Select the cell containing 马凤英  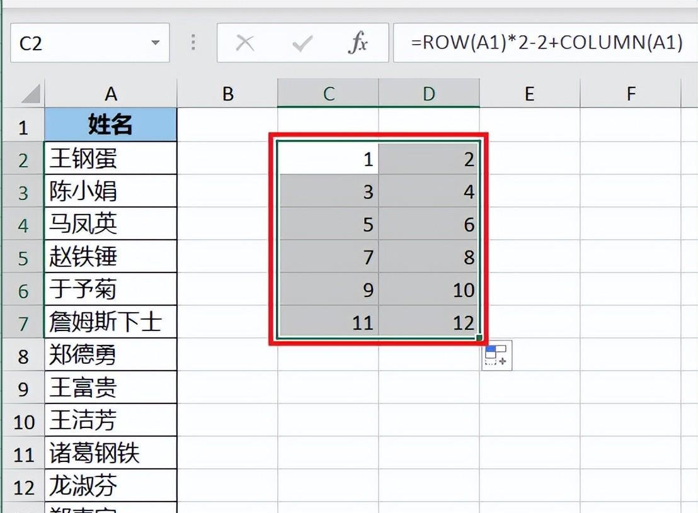click(111, 224)
